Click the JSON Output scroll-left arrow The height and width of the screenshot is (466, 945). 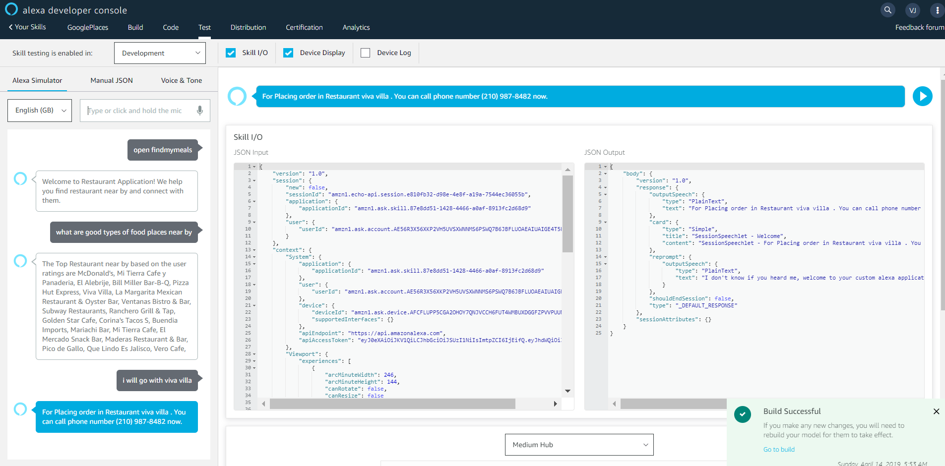pos(614,404)
